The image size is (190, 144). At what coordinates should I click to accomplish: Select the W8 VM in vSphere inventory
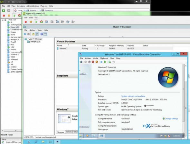point(12,64)
